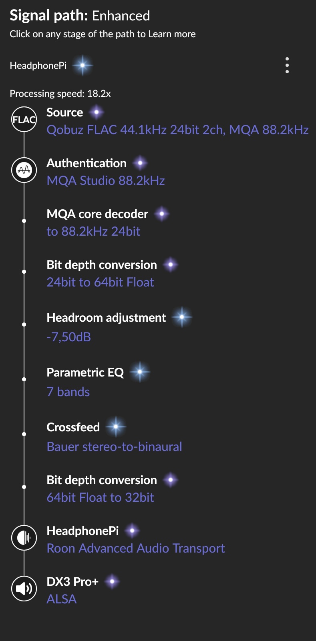316x641 pixels.
Task: Click the 24bit to 64bit Float conversion
Action: click(100, 282)
